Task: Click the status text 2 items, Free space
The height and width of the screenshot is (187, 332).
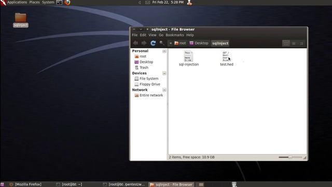Action: 191,157
